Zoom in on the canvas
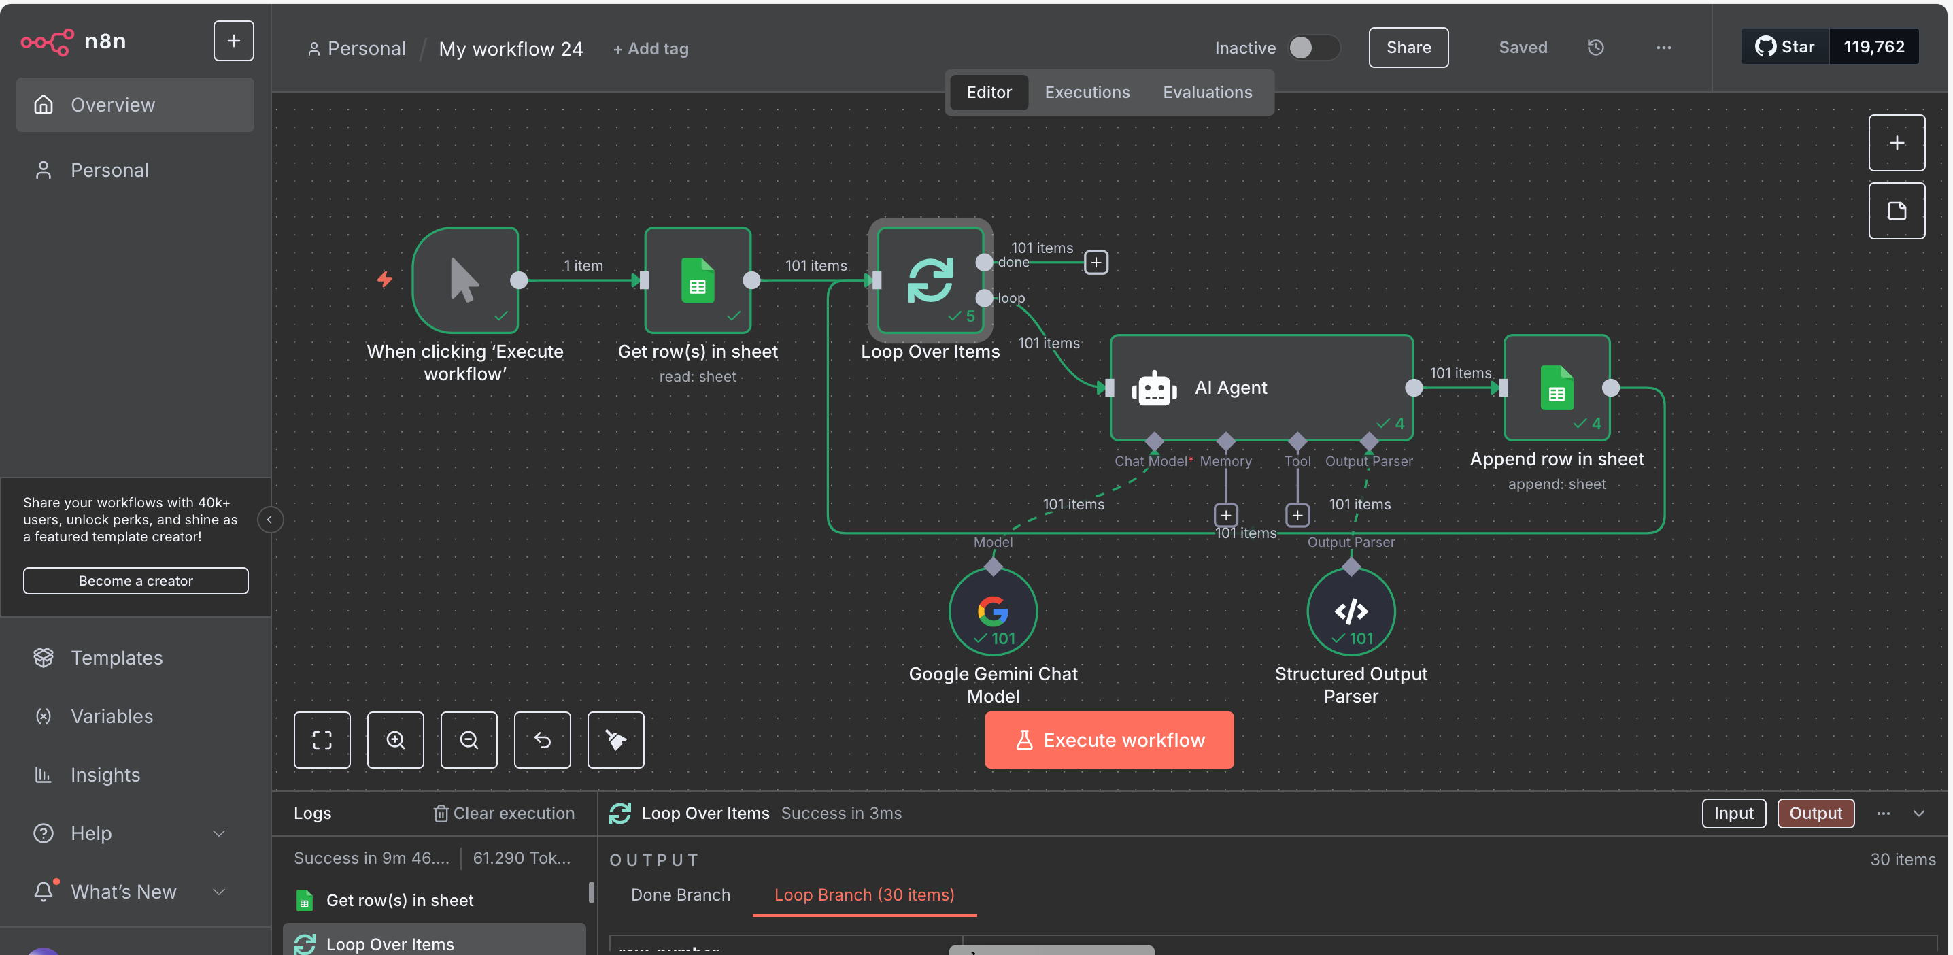The width and height of the screenshot is (1953, 955). point(395,739)
